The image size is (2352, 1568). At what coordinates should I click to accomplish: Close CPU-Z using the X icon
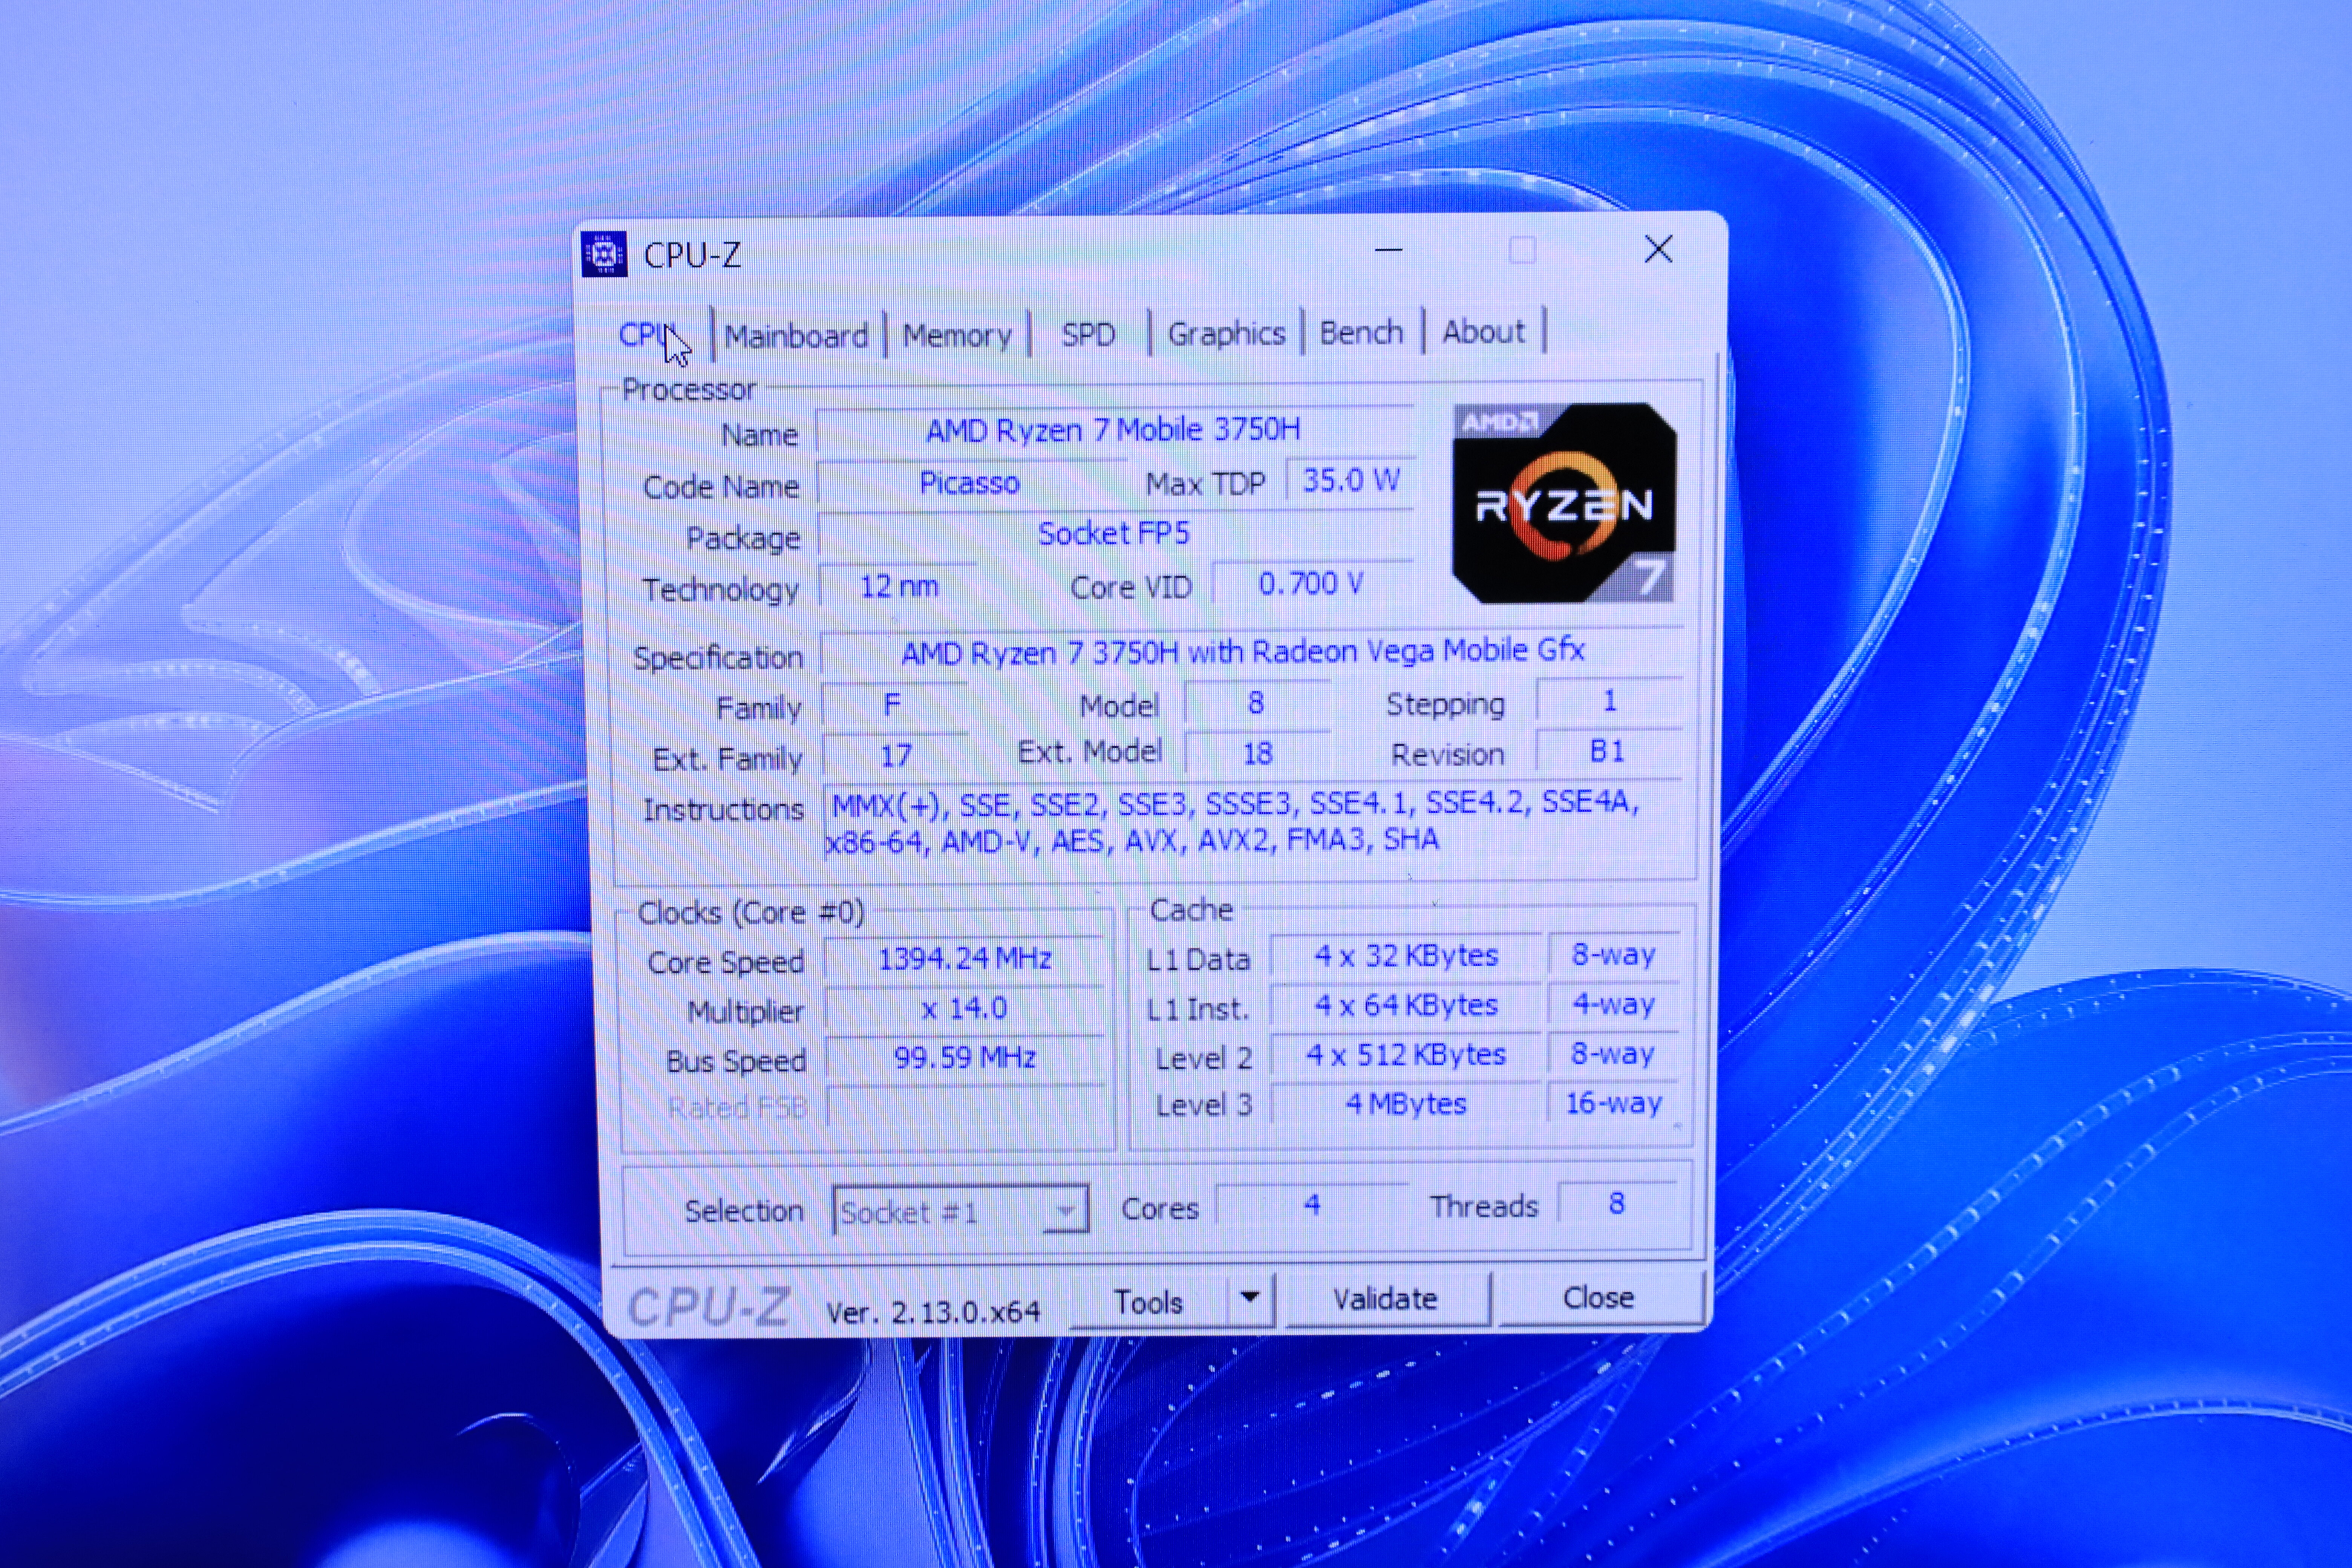pyautogui.click(x=1658, y=250)
